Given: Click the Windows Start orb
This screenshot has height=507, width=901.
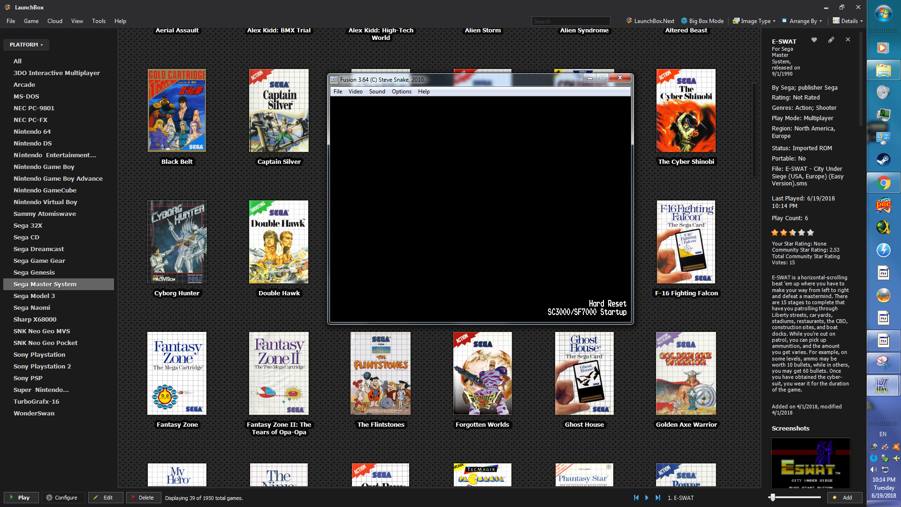Looking at the screenshot, I should [884, 14].
